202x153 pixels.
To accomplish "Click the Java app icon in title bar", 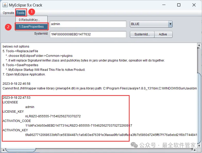I will pos(5,5).
